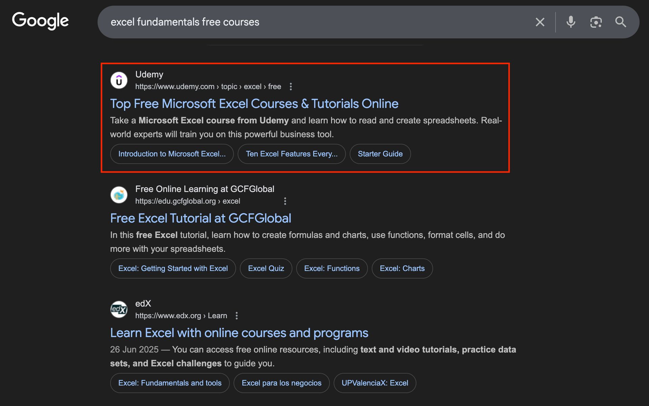Viewport: 649px width, 406px height.
Task: Open Free Excel Tutorial at GCFGlobal link
Action: tap(200, 218)
